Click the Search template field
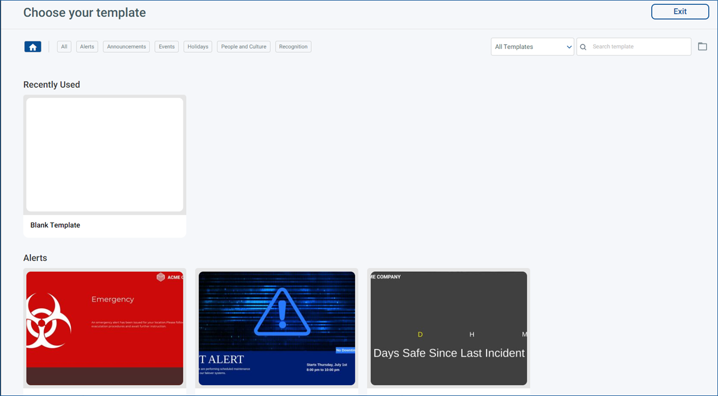Viewport: 718px width, 396px height. (x=634, y=47)
